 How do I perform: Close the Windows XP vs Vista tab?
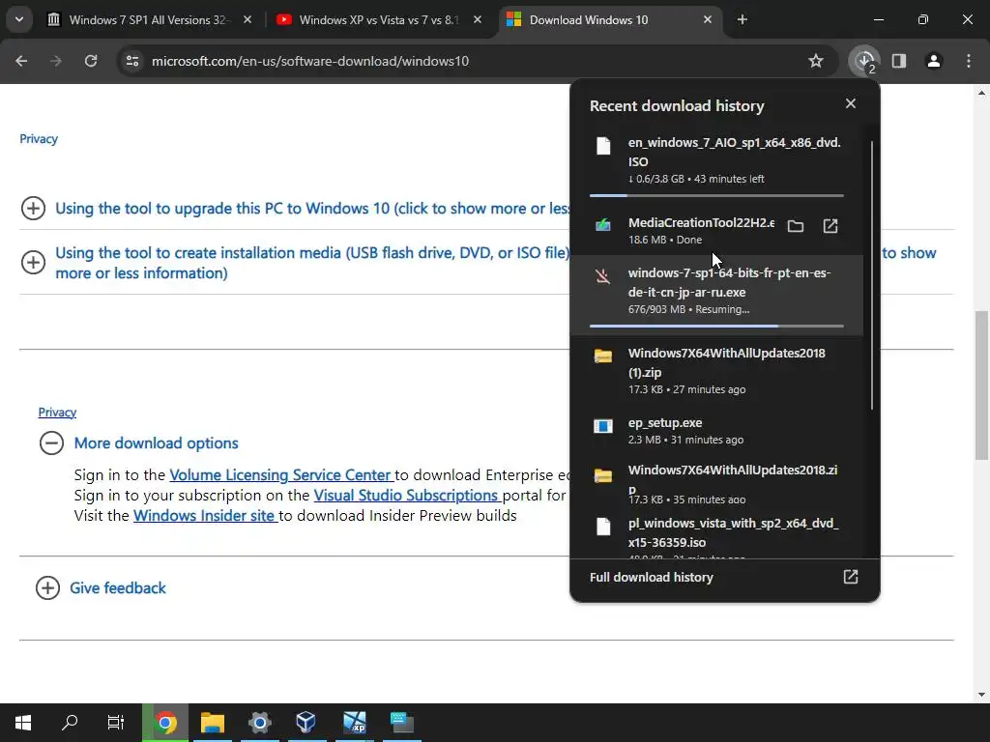pos(478,19)
